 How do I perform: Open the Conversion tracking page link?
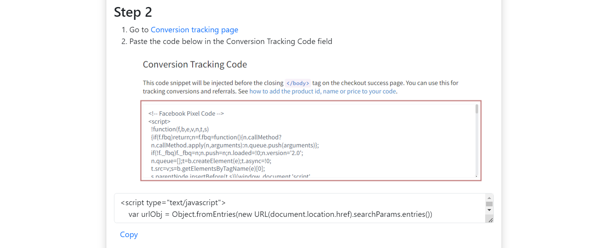point(194,30)
